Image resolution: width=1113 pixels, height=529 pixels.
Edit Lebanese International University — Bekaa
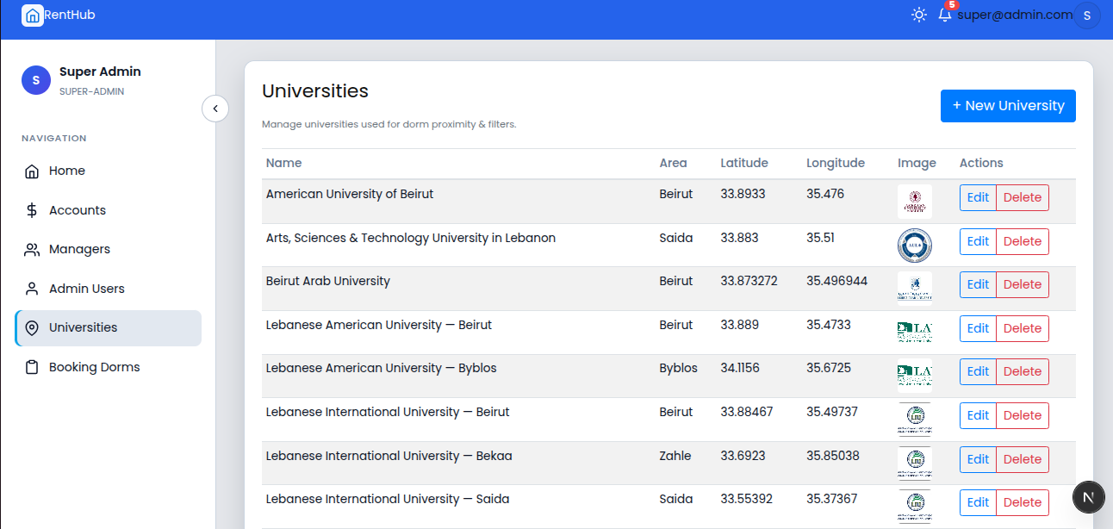[x=978, y=459]
